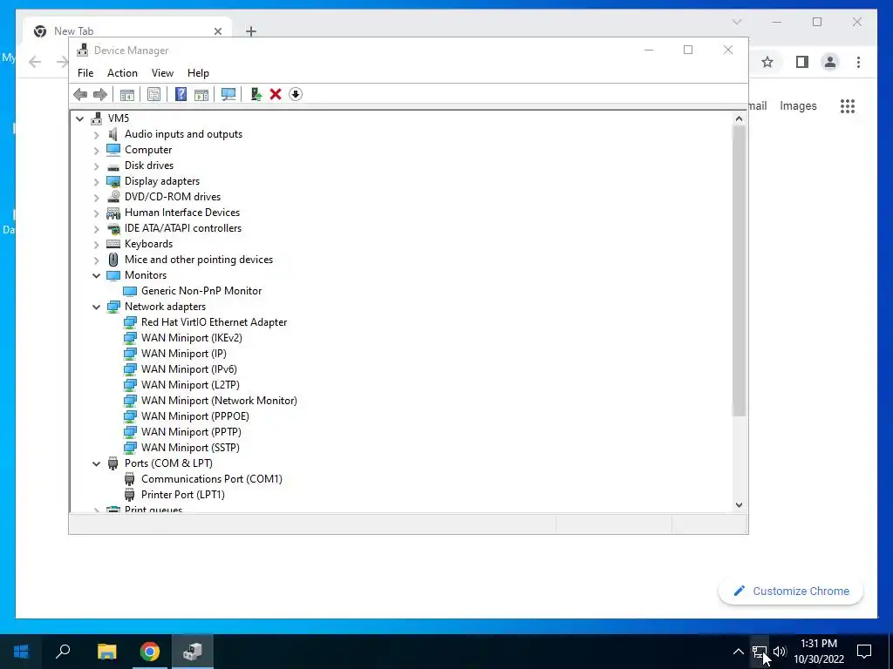Screen dimensions: 893x669
Task: Click the volume speaker tray icon
Action: (780, 652)
